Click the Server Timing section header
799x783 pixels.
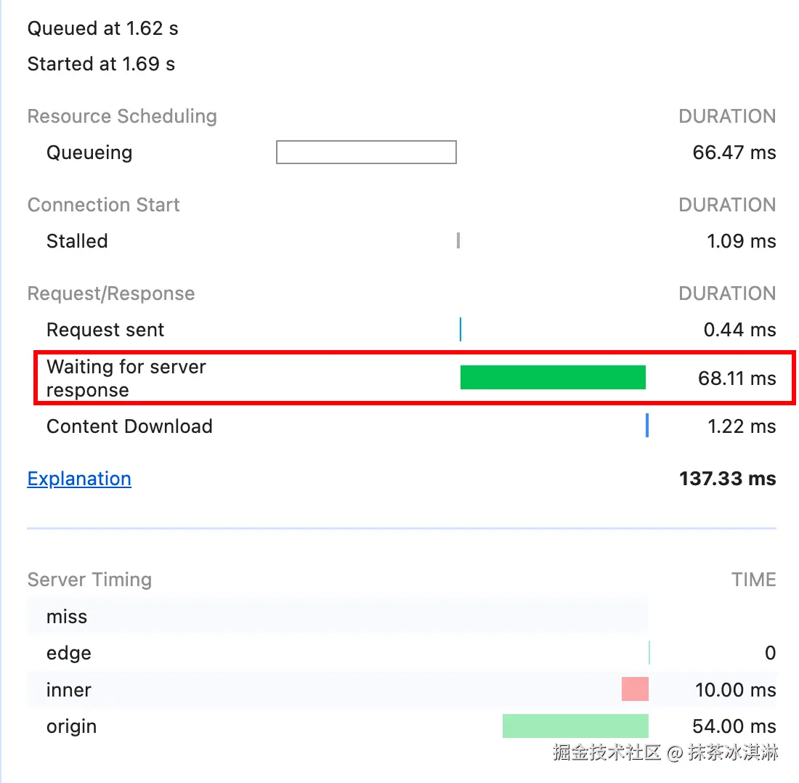[x=89, y=580]
